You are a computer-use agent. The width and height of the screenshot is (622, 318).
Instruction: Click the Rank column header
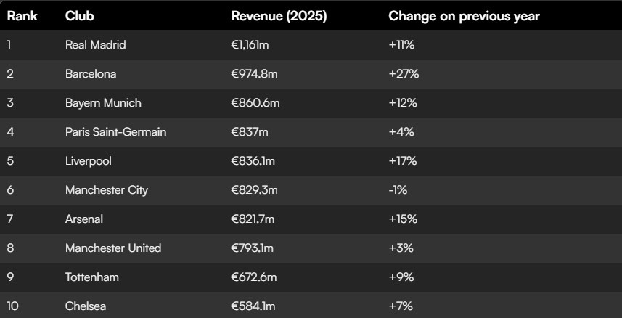coord(22,16)
